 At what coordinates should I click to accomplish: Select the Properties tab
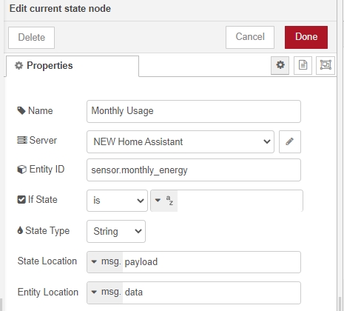point(72,66)
